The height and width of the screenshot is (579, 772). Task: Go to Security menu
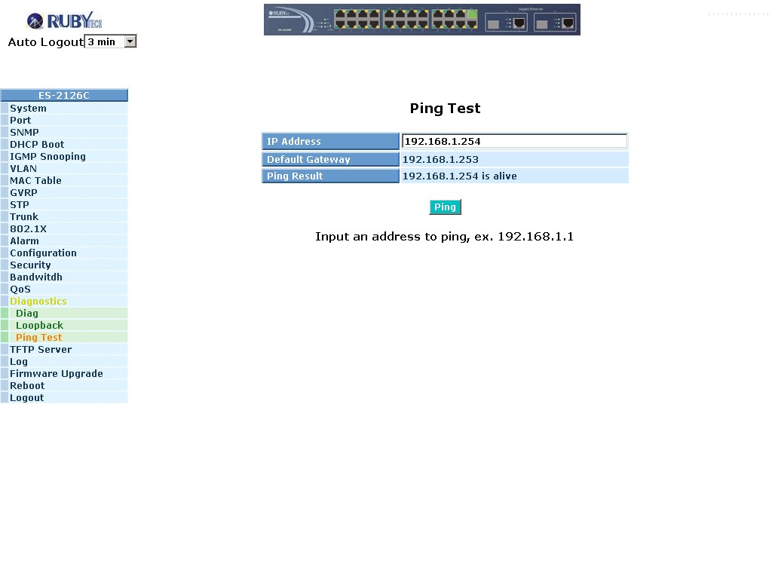30,265
